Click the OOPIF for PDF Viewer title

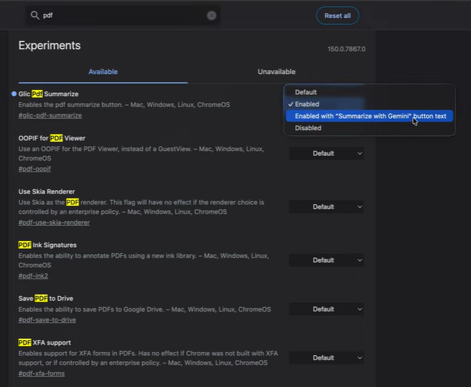52,138
